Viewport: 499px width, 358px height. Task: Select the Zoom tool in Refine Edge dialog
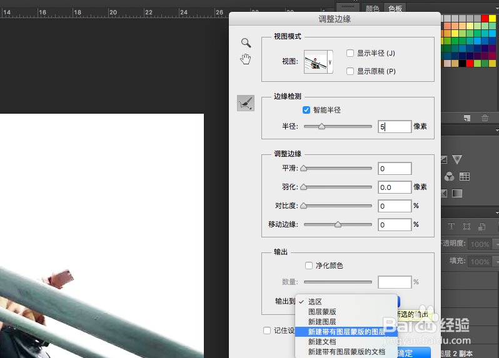pyautogui.click(x=246, y=43)
